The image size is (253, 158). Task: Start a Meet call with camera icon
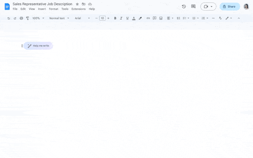point(206,7)
